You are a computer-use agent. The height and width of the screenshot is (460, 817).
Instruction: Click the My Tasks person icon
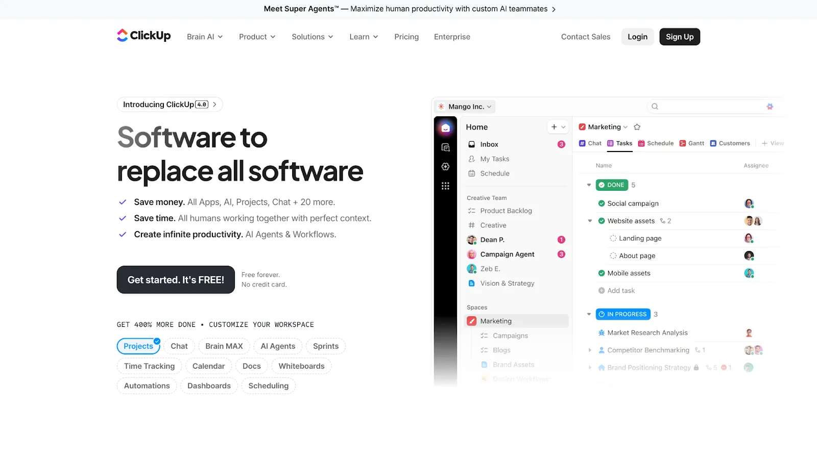point(472,159)
